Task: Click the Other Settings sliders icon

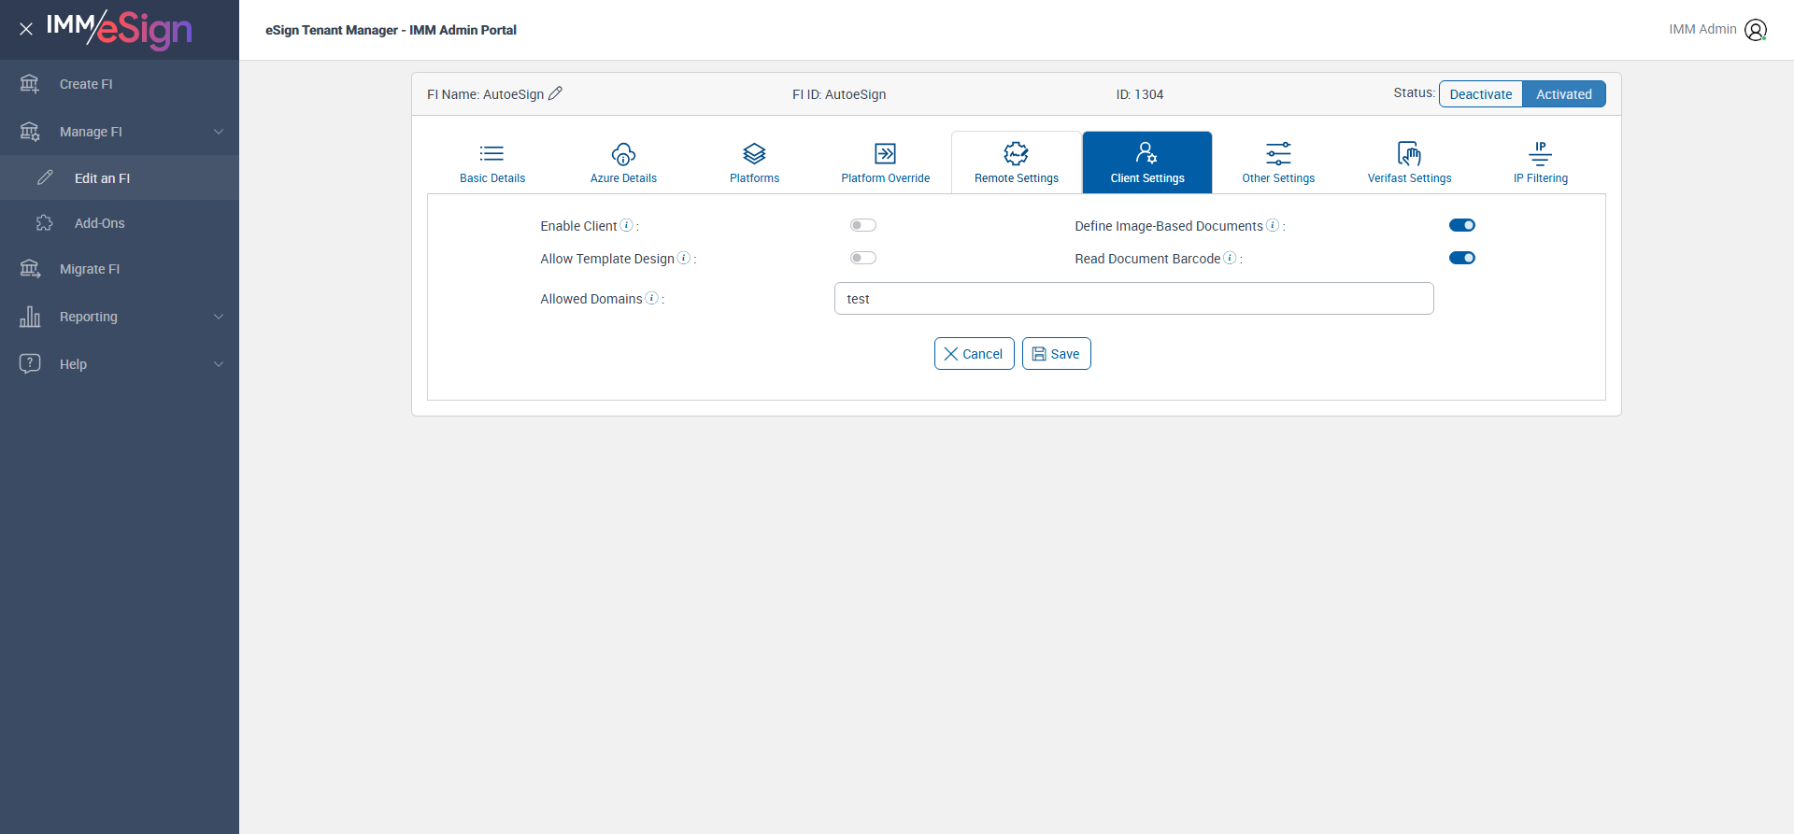Action: (x=1278, y=153)
